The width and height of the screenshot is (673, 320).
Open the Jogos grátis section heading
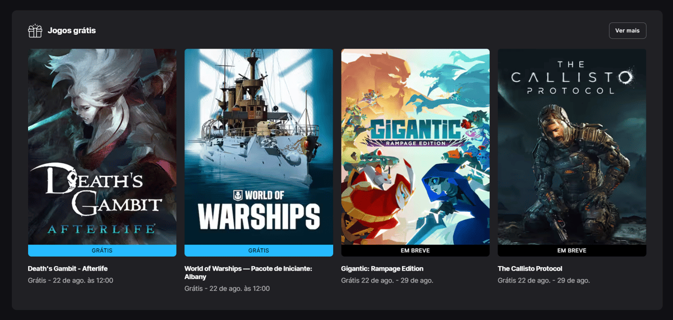(x=72, y=30)
